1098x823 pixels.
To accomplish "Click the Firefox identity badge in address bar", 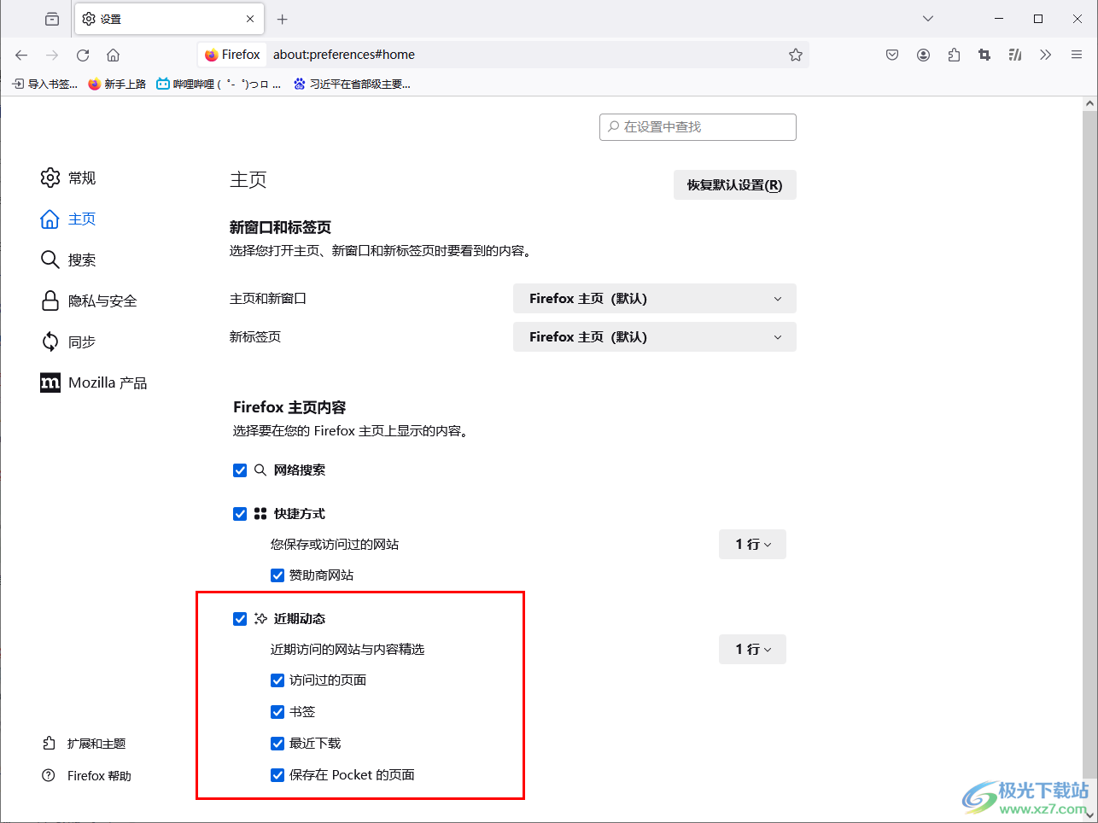I will pyautogui.click(x=232, y=55).
